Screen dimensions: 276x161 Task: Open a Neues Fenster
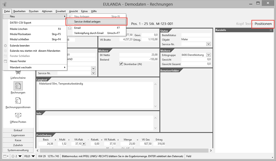pyautogui.click(x=35, y=61)
